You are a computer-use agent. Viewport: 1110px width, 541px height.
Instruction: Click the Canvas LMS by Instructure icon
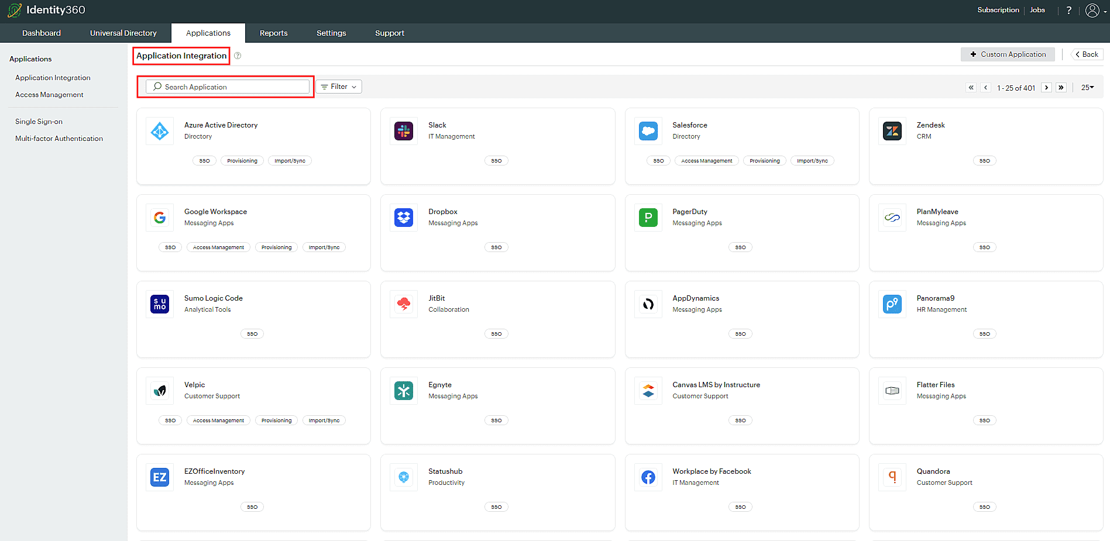(648, 391)
